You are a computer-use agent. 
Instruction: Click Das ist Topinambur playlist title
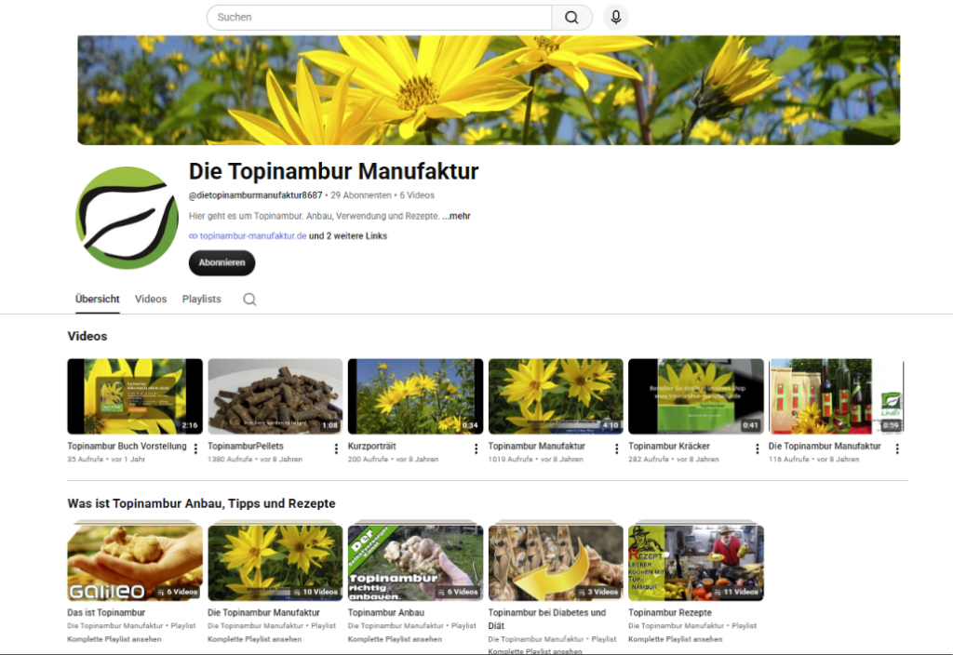pyautogui.click(x=106, y=612)
